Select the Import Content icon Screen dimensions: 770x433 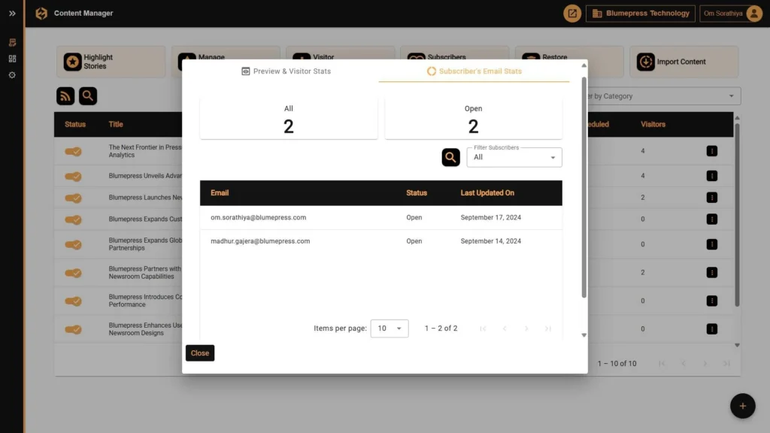coord(645,62)
